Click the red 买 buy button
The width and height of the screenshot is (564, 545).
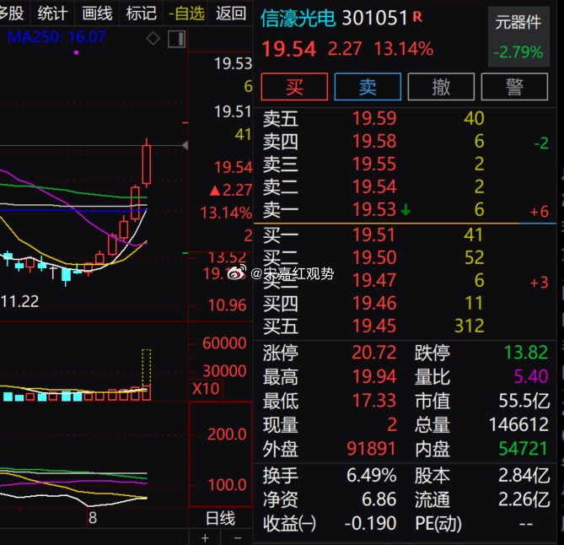tap(294, 87)
